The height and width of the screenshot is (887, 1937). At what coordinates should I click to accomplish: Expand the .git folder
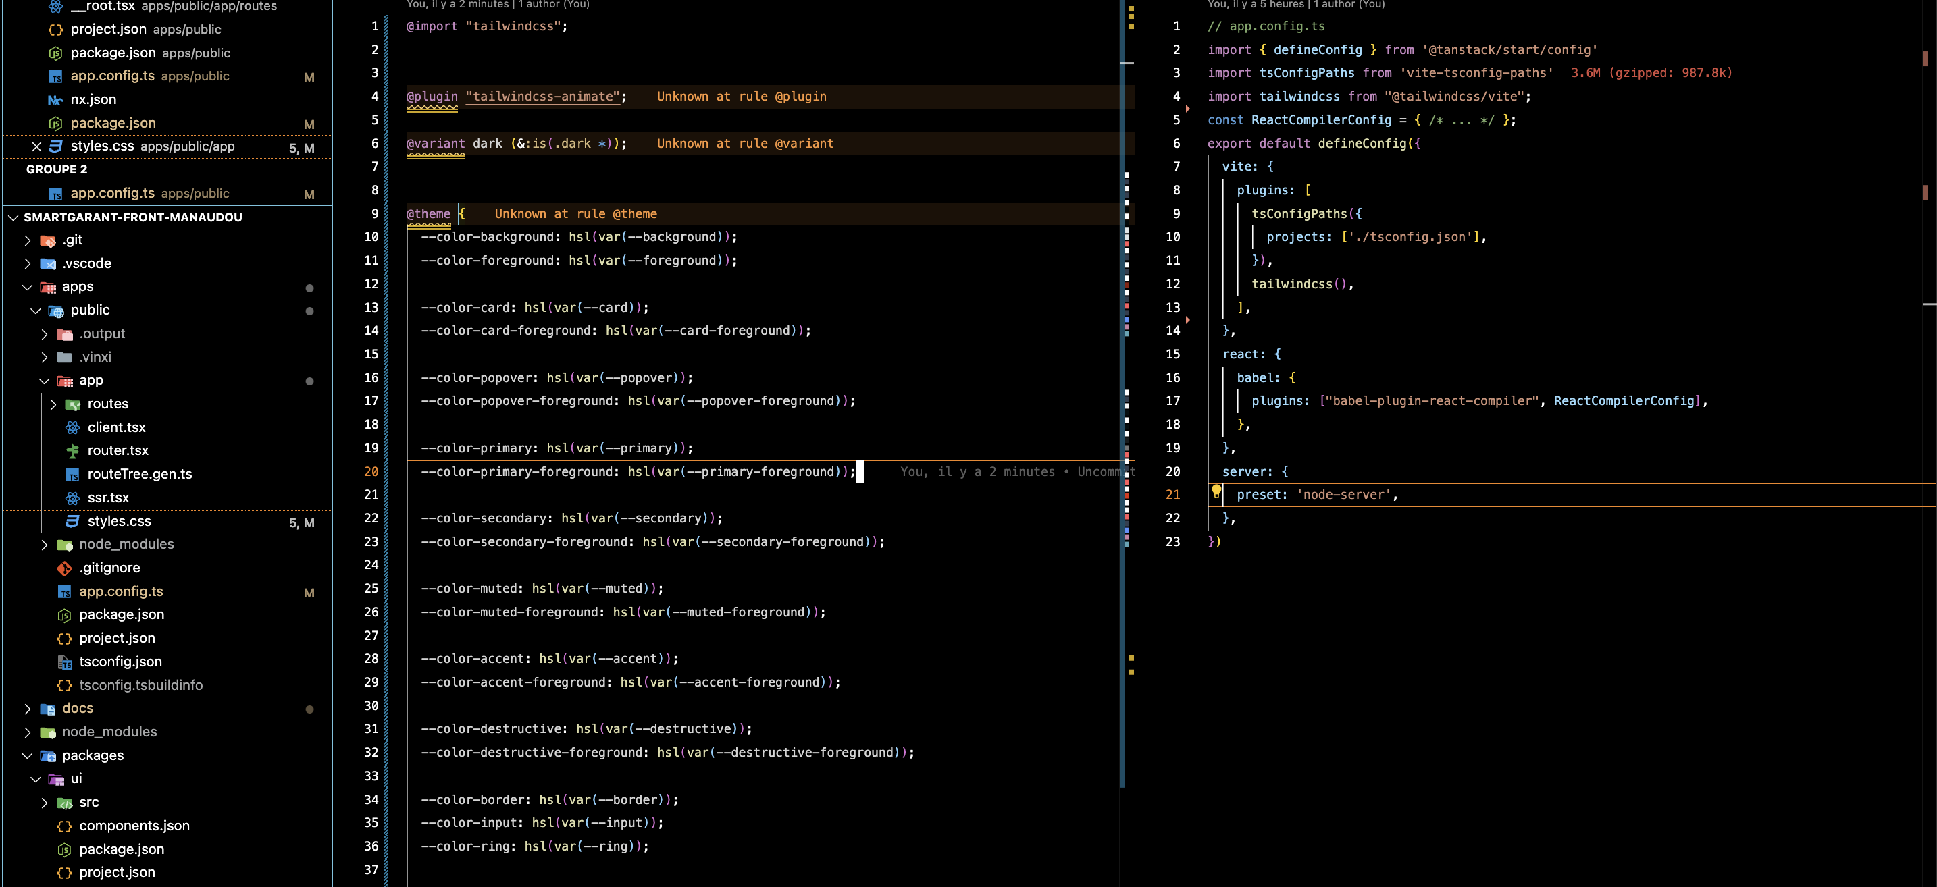pos(27,240)
